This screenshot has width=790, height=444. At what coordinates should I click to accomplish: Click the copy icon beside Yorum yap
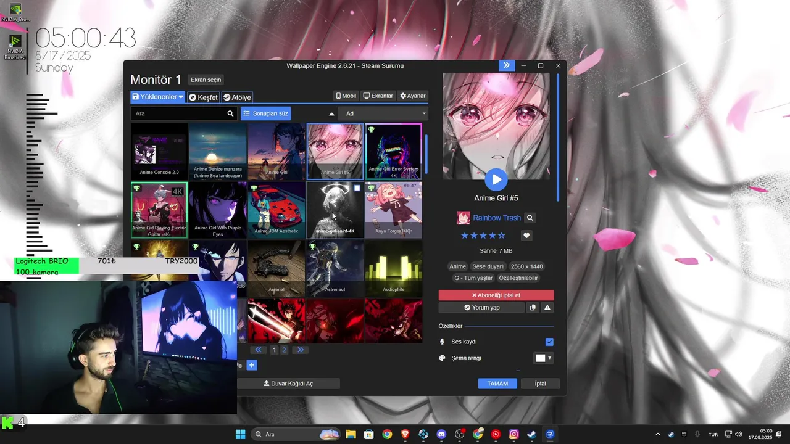[533, 308]
